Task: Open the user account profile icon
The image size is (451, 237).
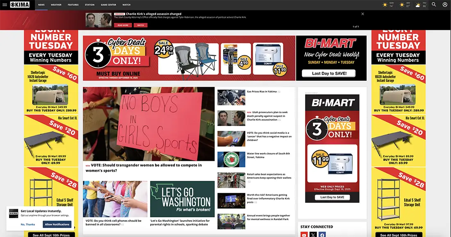Action: point(445,5)
